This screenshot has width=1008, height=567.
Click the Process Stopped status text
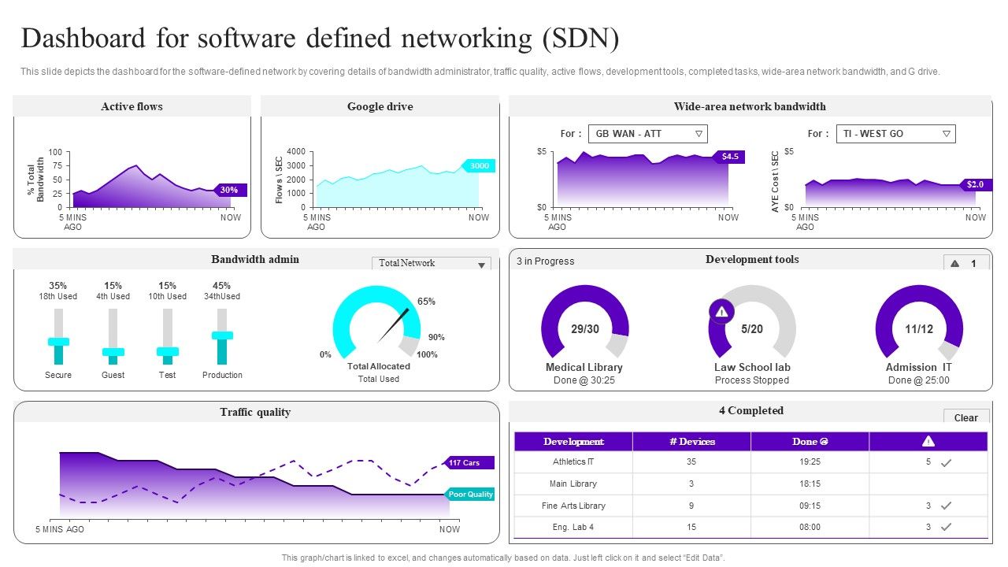pyautogui.click(x=752, y=380)
